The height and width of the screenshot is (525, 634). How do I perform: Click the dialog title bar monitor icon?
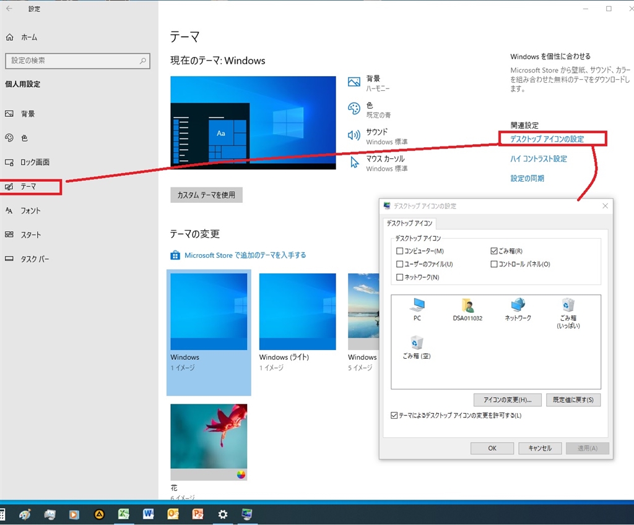coord(387,206)
